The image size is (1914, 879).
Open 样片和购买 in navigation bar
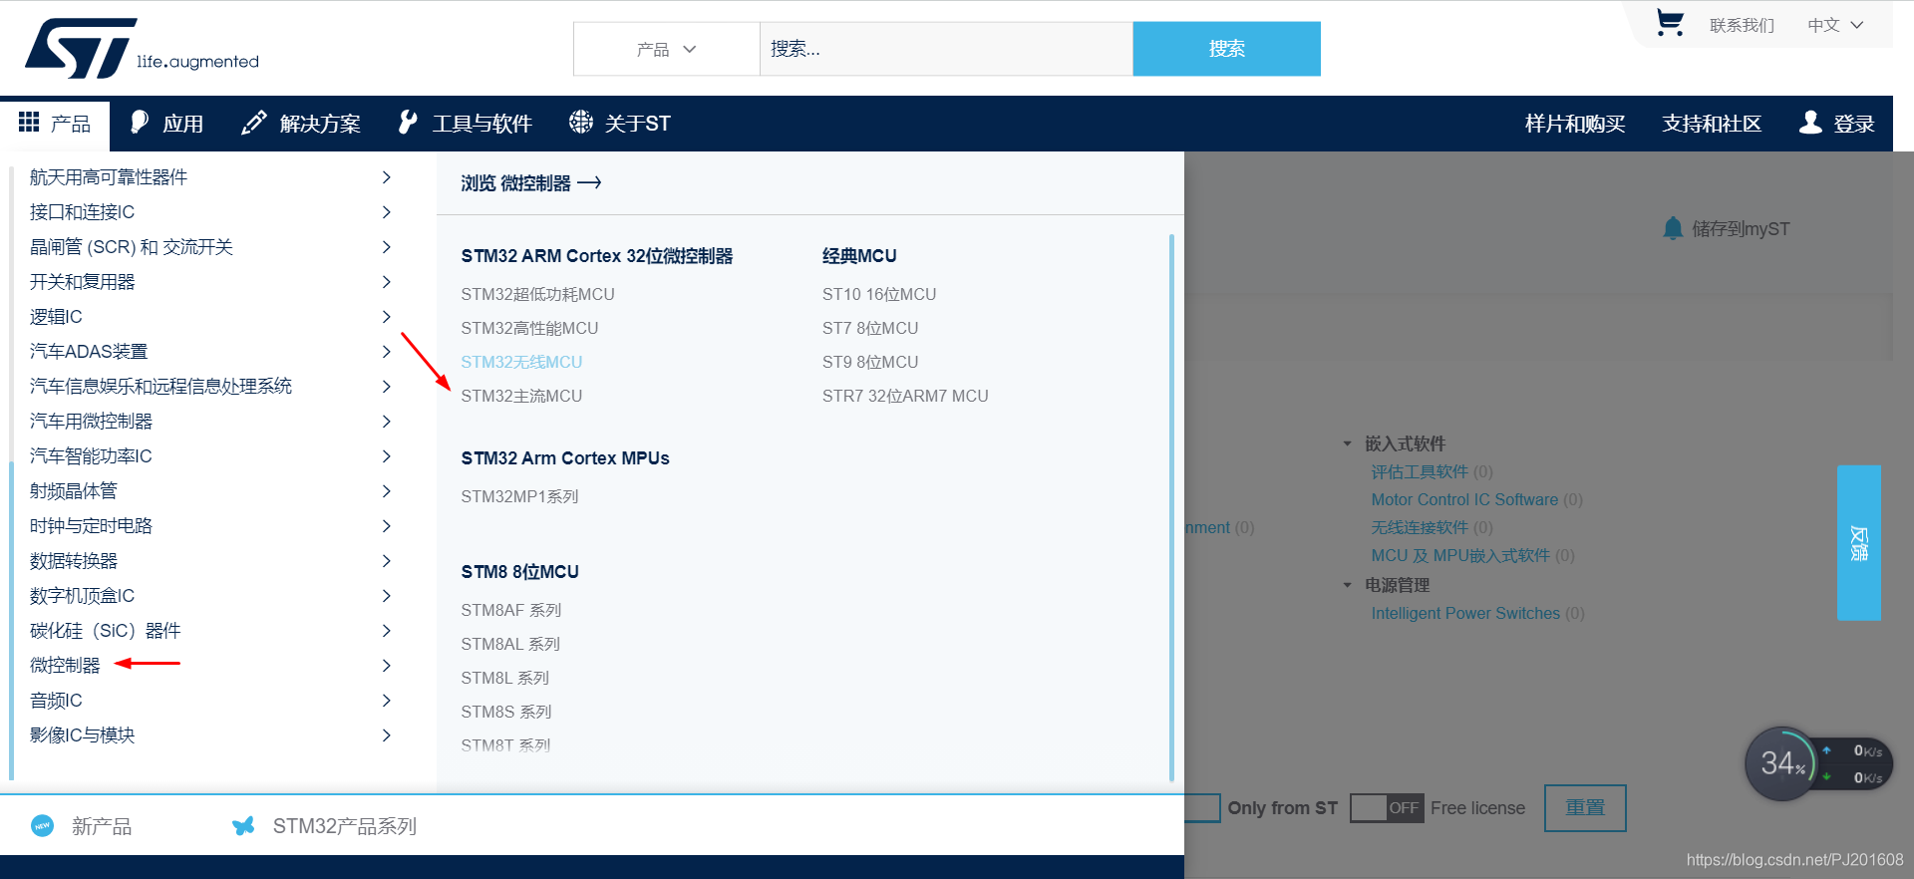coord(1575,124)
